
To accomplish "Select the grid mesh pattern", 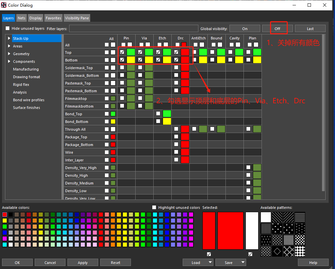I will pos(289,240).
